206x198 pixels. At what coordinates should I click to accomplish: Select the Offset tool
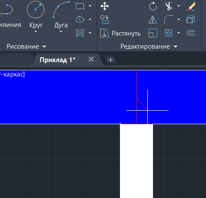tap(191, 33)
